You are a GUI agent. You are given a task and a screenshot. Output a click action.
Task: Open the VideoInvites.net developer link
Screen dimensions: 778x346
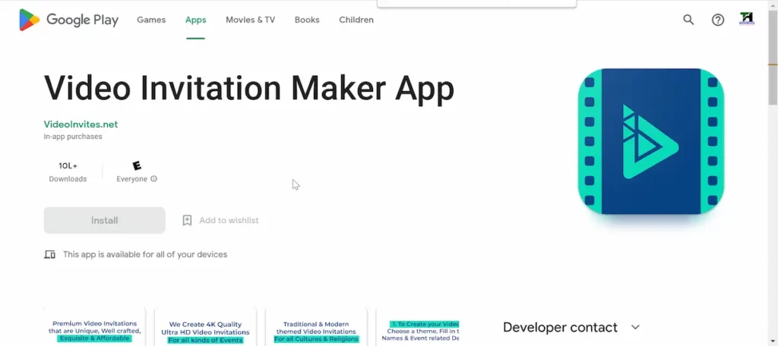tap(81, 124)
